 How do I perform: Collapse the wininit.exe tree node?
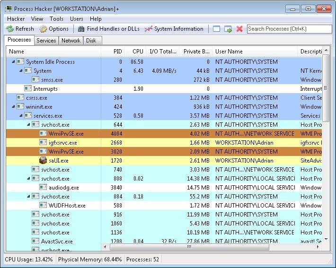click(13, 106)
